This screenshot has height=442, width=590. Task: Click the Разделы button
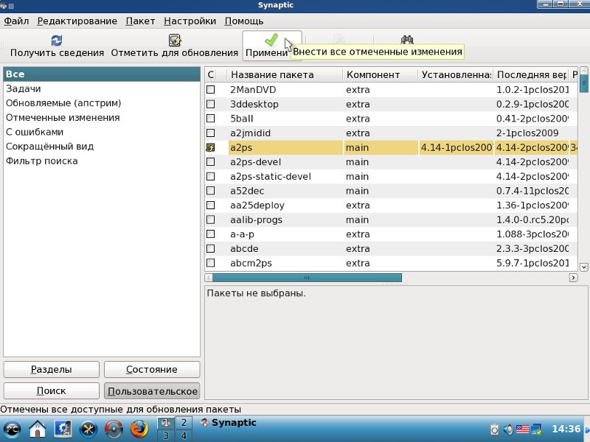[x=52, y=369]
